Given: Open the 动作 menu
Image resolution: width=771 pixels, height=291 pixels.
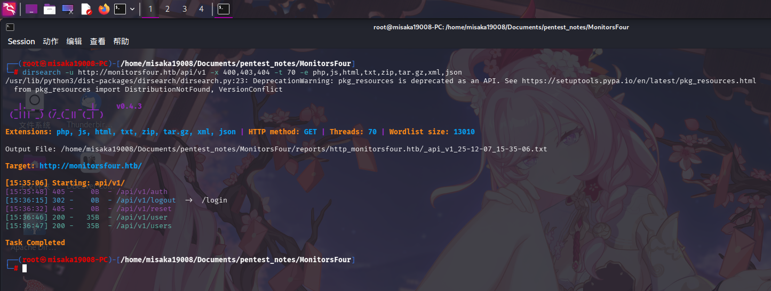Looking at the screenshot, I should [51, 42].
